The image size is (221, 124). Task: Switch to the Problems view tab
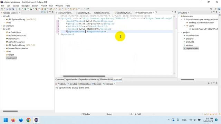coord(61,84)
